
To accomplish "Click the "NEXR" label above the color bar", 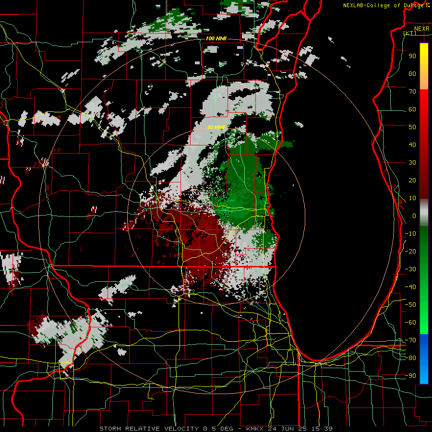I will point(421,29).
